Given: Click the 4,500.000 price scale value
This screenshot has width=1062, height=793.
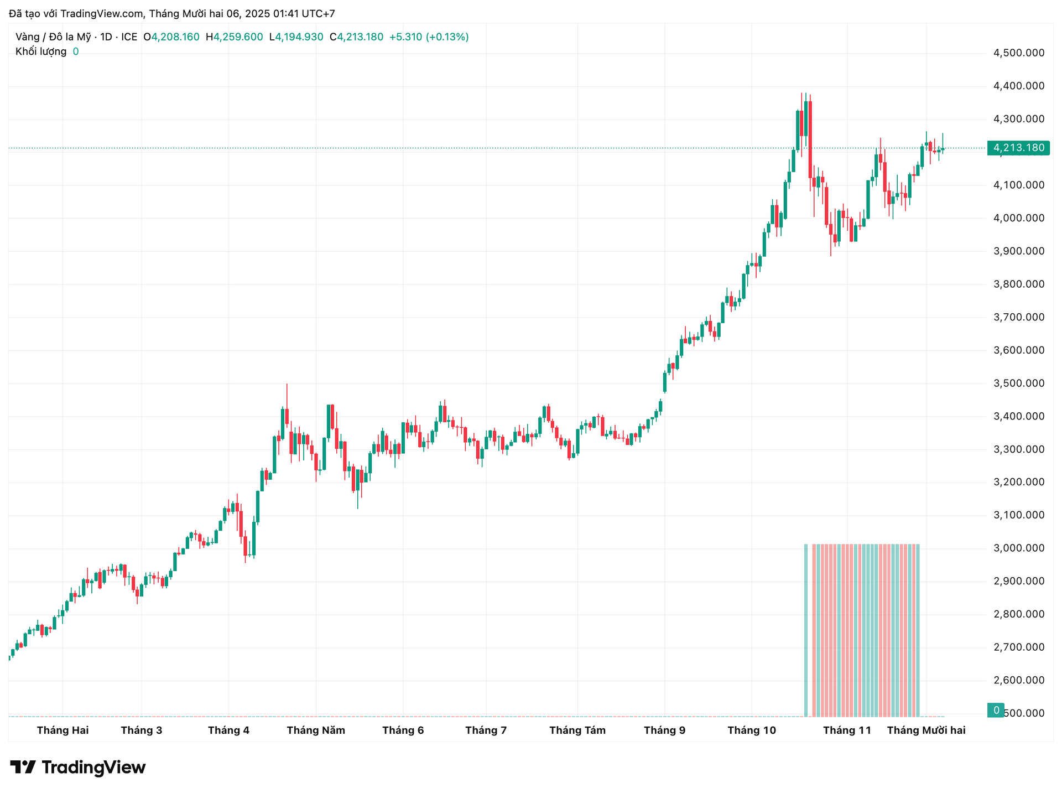Looking at the screenshot, I should [x=1018, y=53].
